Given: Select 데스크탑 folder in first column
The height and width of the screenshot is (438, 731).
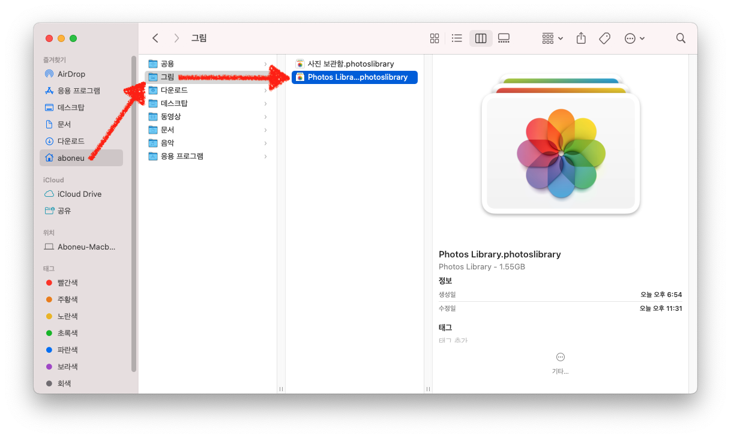Looking at the screenshot, I should pyautogui.click(x=208, y=103).
